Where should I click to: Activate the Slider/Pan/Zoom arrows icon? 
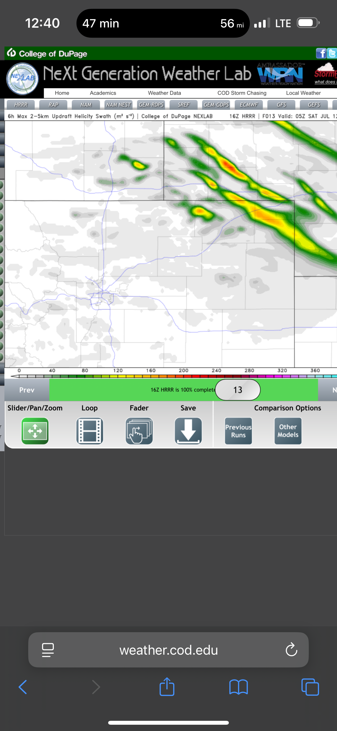[x=35, y=431]
